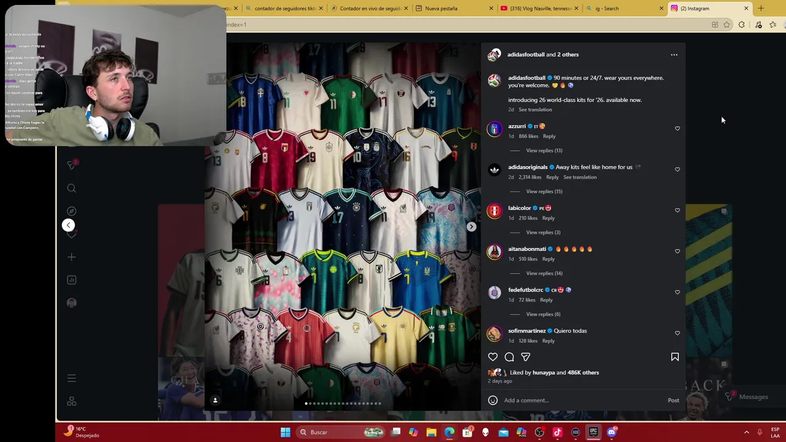Open aitanabonmati profile avatar
The height and width of the screenshot is (442, 786).
[494, 252]
